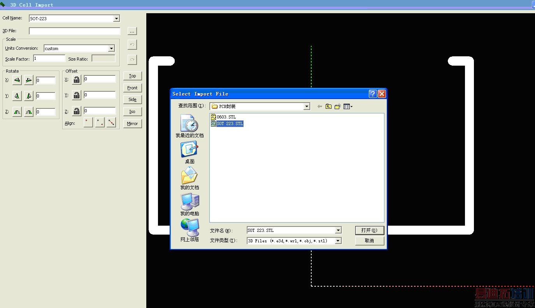535x308 pixels.
Task: Open 我的文档 My Documents place
Action: coord(189,179)
